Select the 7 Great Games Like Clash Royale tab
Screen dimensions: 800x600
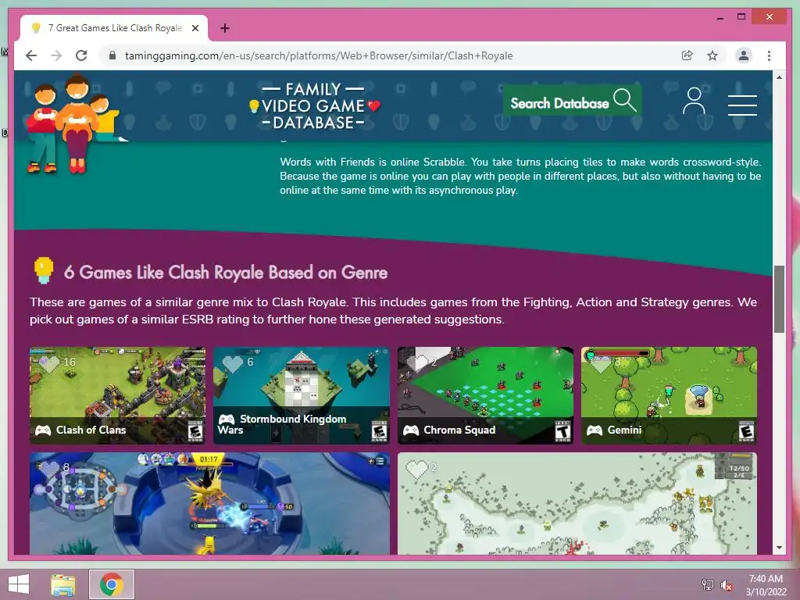113,28
